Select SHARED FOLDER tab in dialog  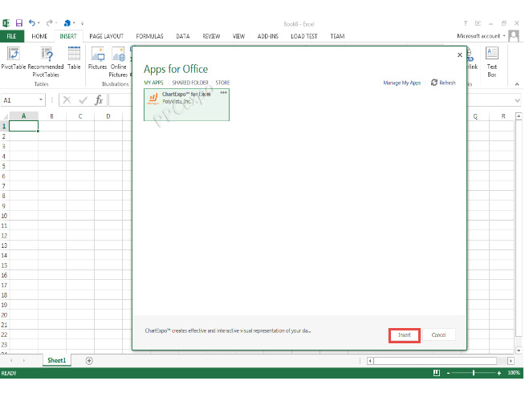coord(190,83)
